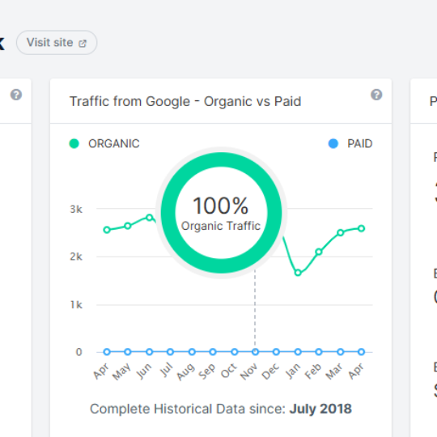Screen dimensions: 437x437
Task: Select the organic data point for last April
Action: pyautogui.click(x=361, y=228)
